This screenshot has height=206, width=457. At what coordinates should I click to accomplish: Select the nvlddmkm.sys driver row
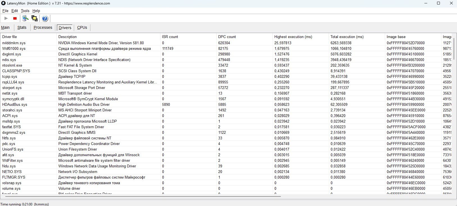tap(14, 43)
